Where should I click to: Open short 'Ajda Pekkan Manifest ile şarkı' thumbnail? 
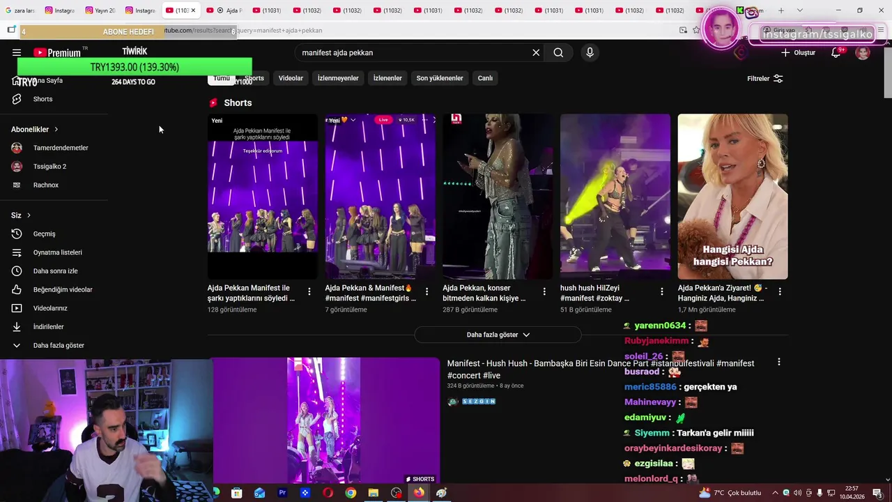[263, 197]
